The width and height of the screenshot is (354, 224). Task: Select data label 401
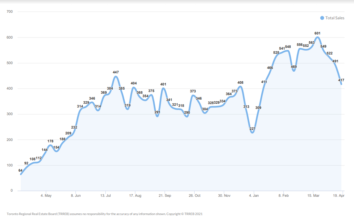click(163, 84)
